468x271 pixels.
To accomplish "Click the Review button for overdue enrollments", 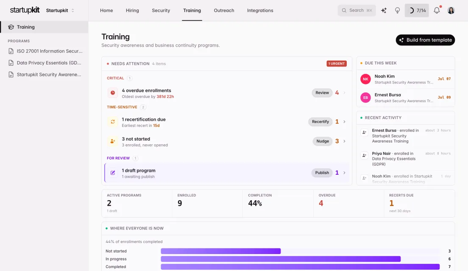I will tap(322, 93).
